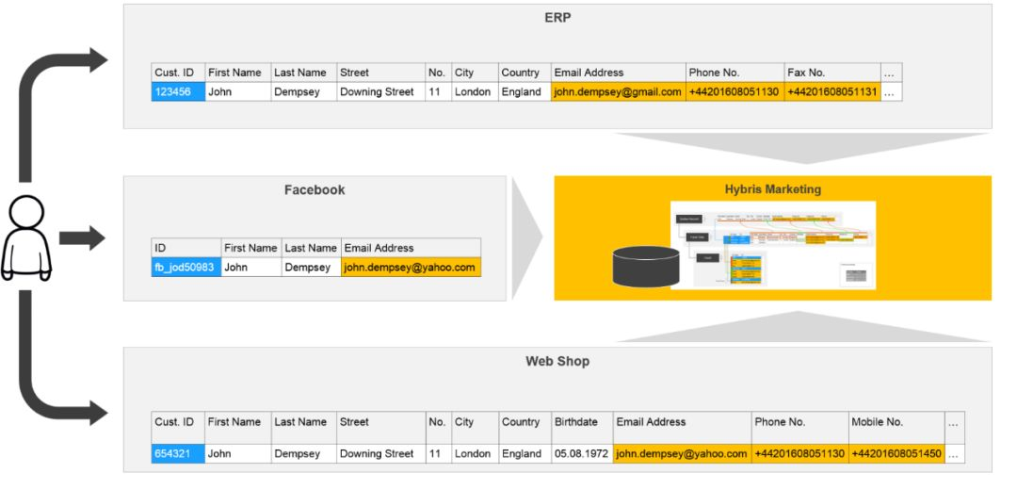
Task: Click the "ERP" box title
Action: (557, 18)
